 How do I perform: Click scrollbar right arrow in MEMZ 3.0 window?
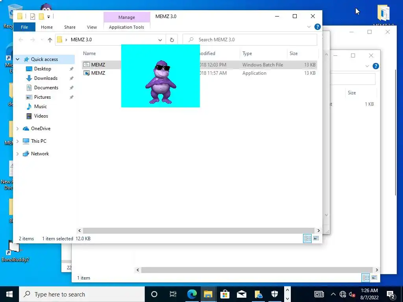(x=318, y=230)
